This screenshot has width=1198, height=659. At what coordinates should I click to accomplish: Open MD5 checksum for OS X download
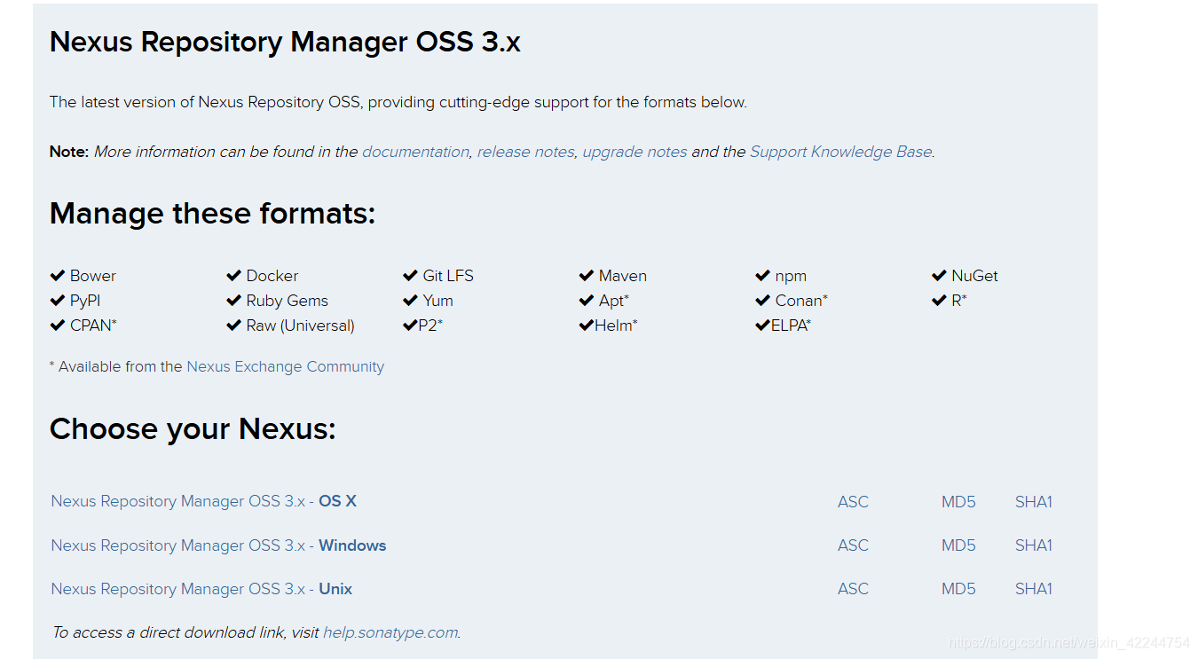pos(958,502)
